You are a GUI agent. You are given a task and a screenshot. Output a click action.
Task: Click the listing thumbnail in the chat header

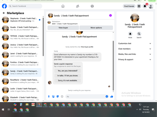tap(51, 16)
